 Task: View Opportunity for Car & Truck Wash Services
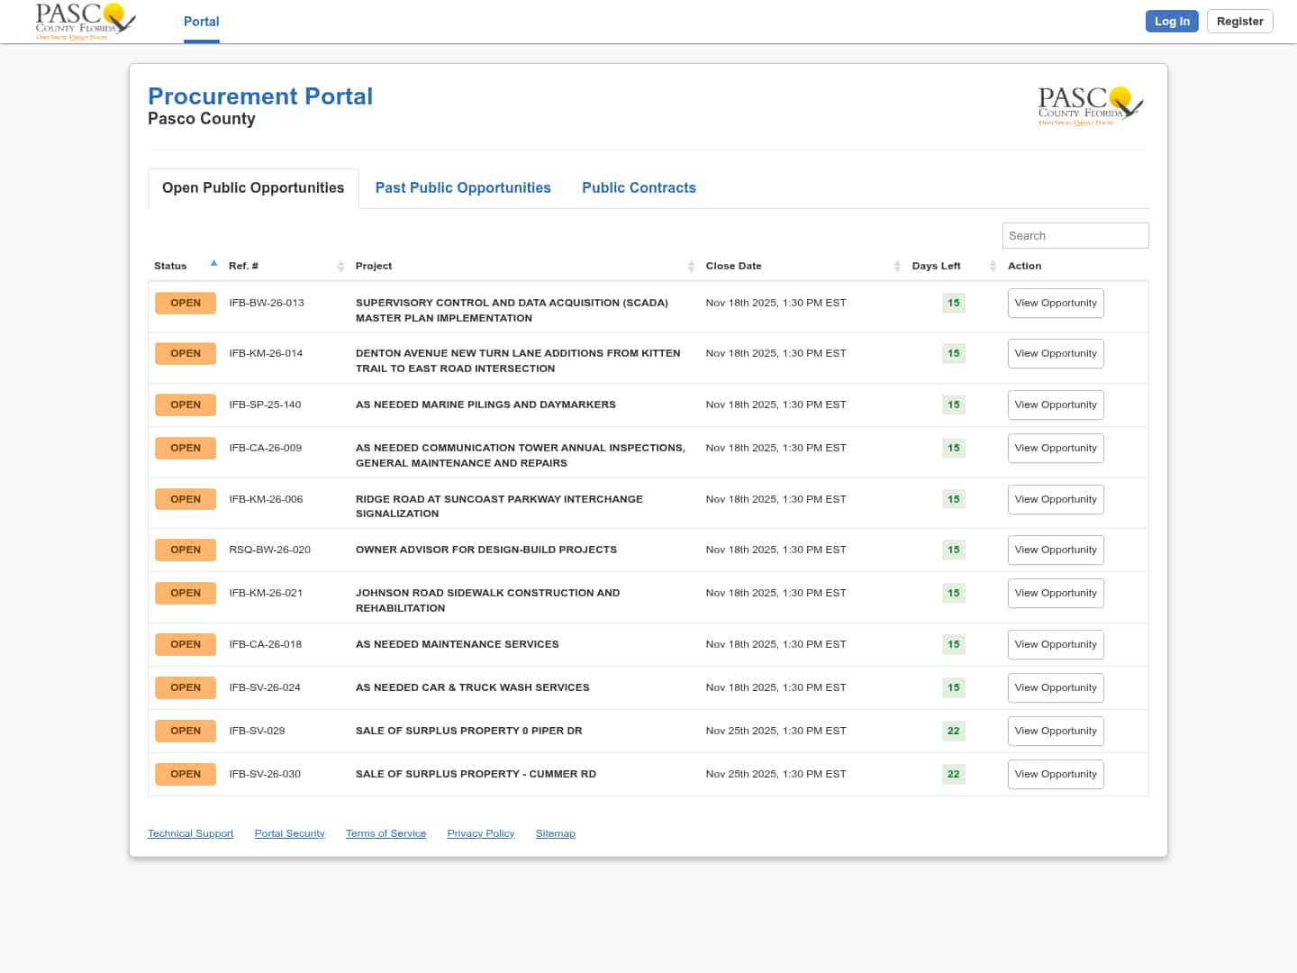[1055, 688]
